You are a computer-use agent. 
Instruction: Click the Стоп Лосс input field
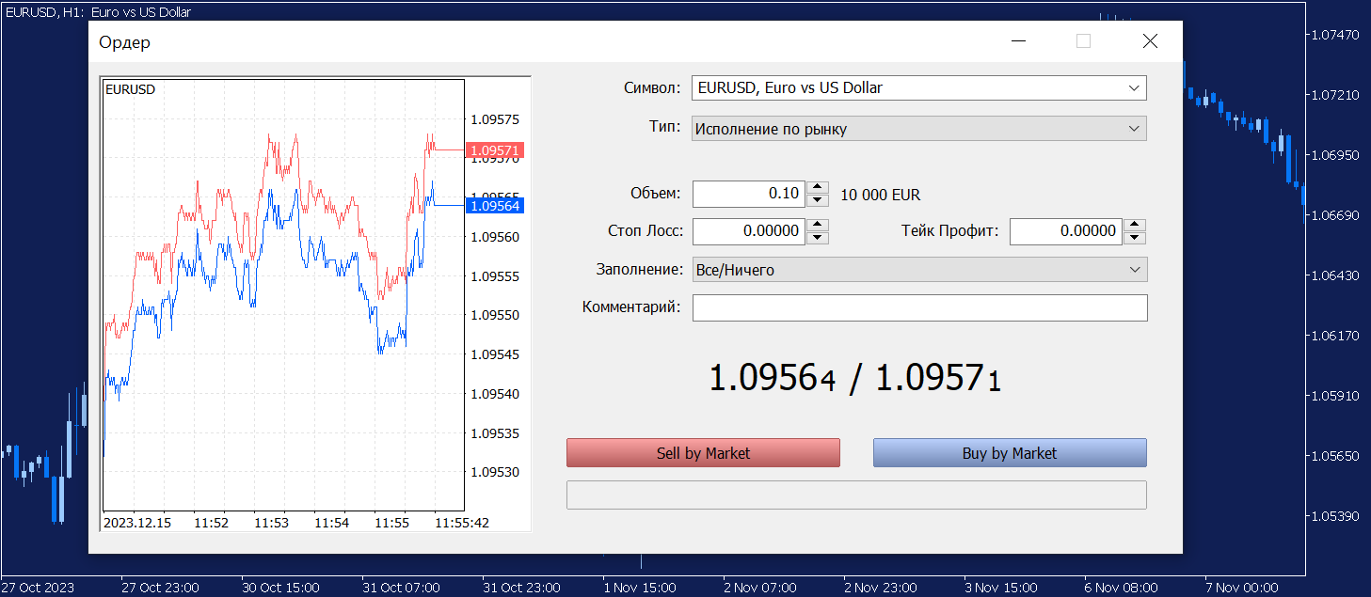coord(749,231)
